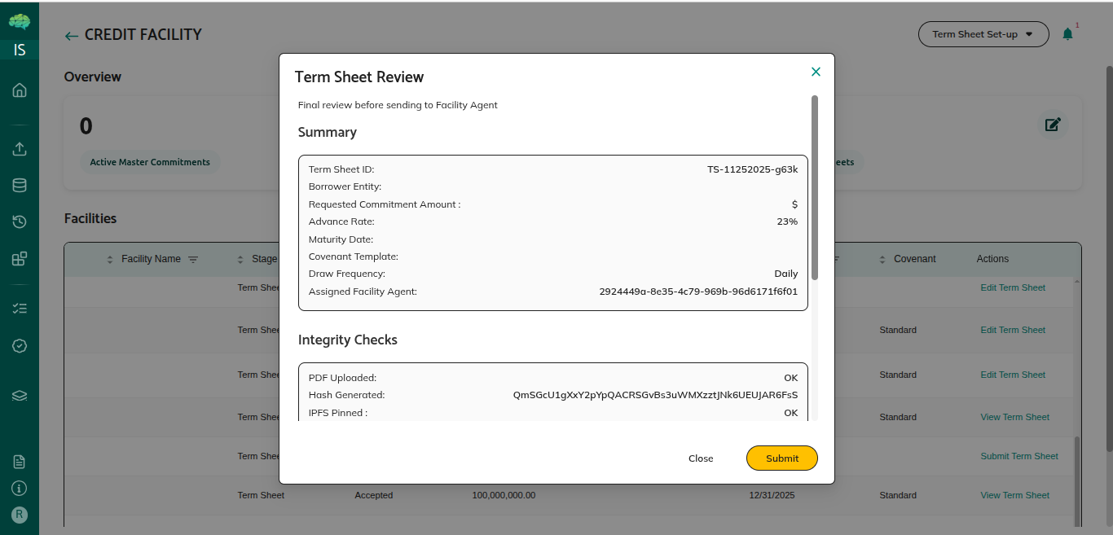Open the Home icon in the sidebar
Image resolution: width=1113 pixels, height=535 pixels.
pos(20,90)
